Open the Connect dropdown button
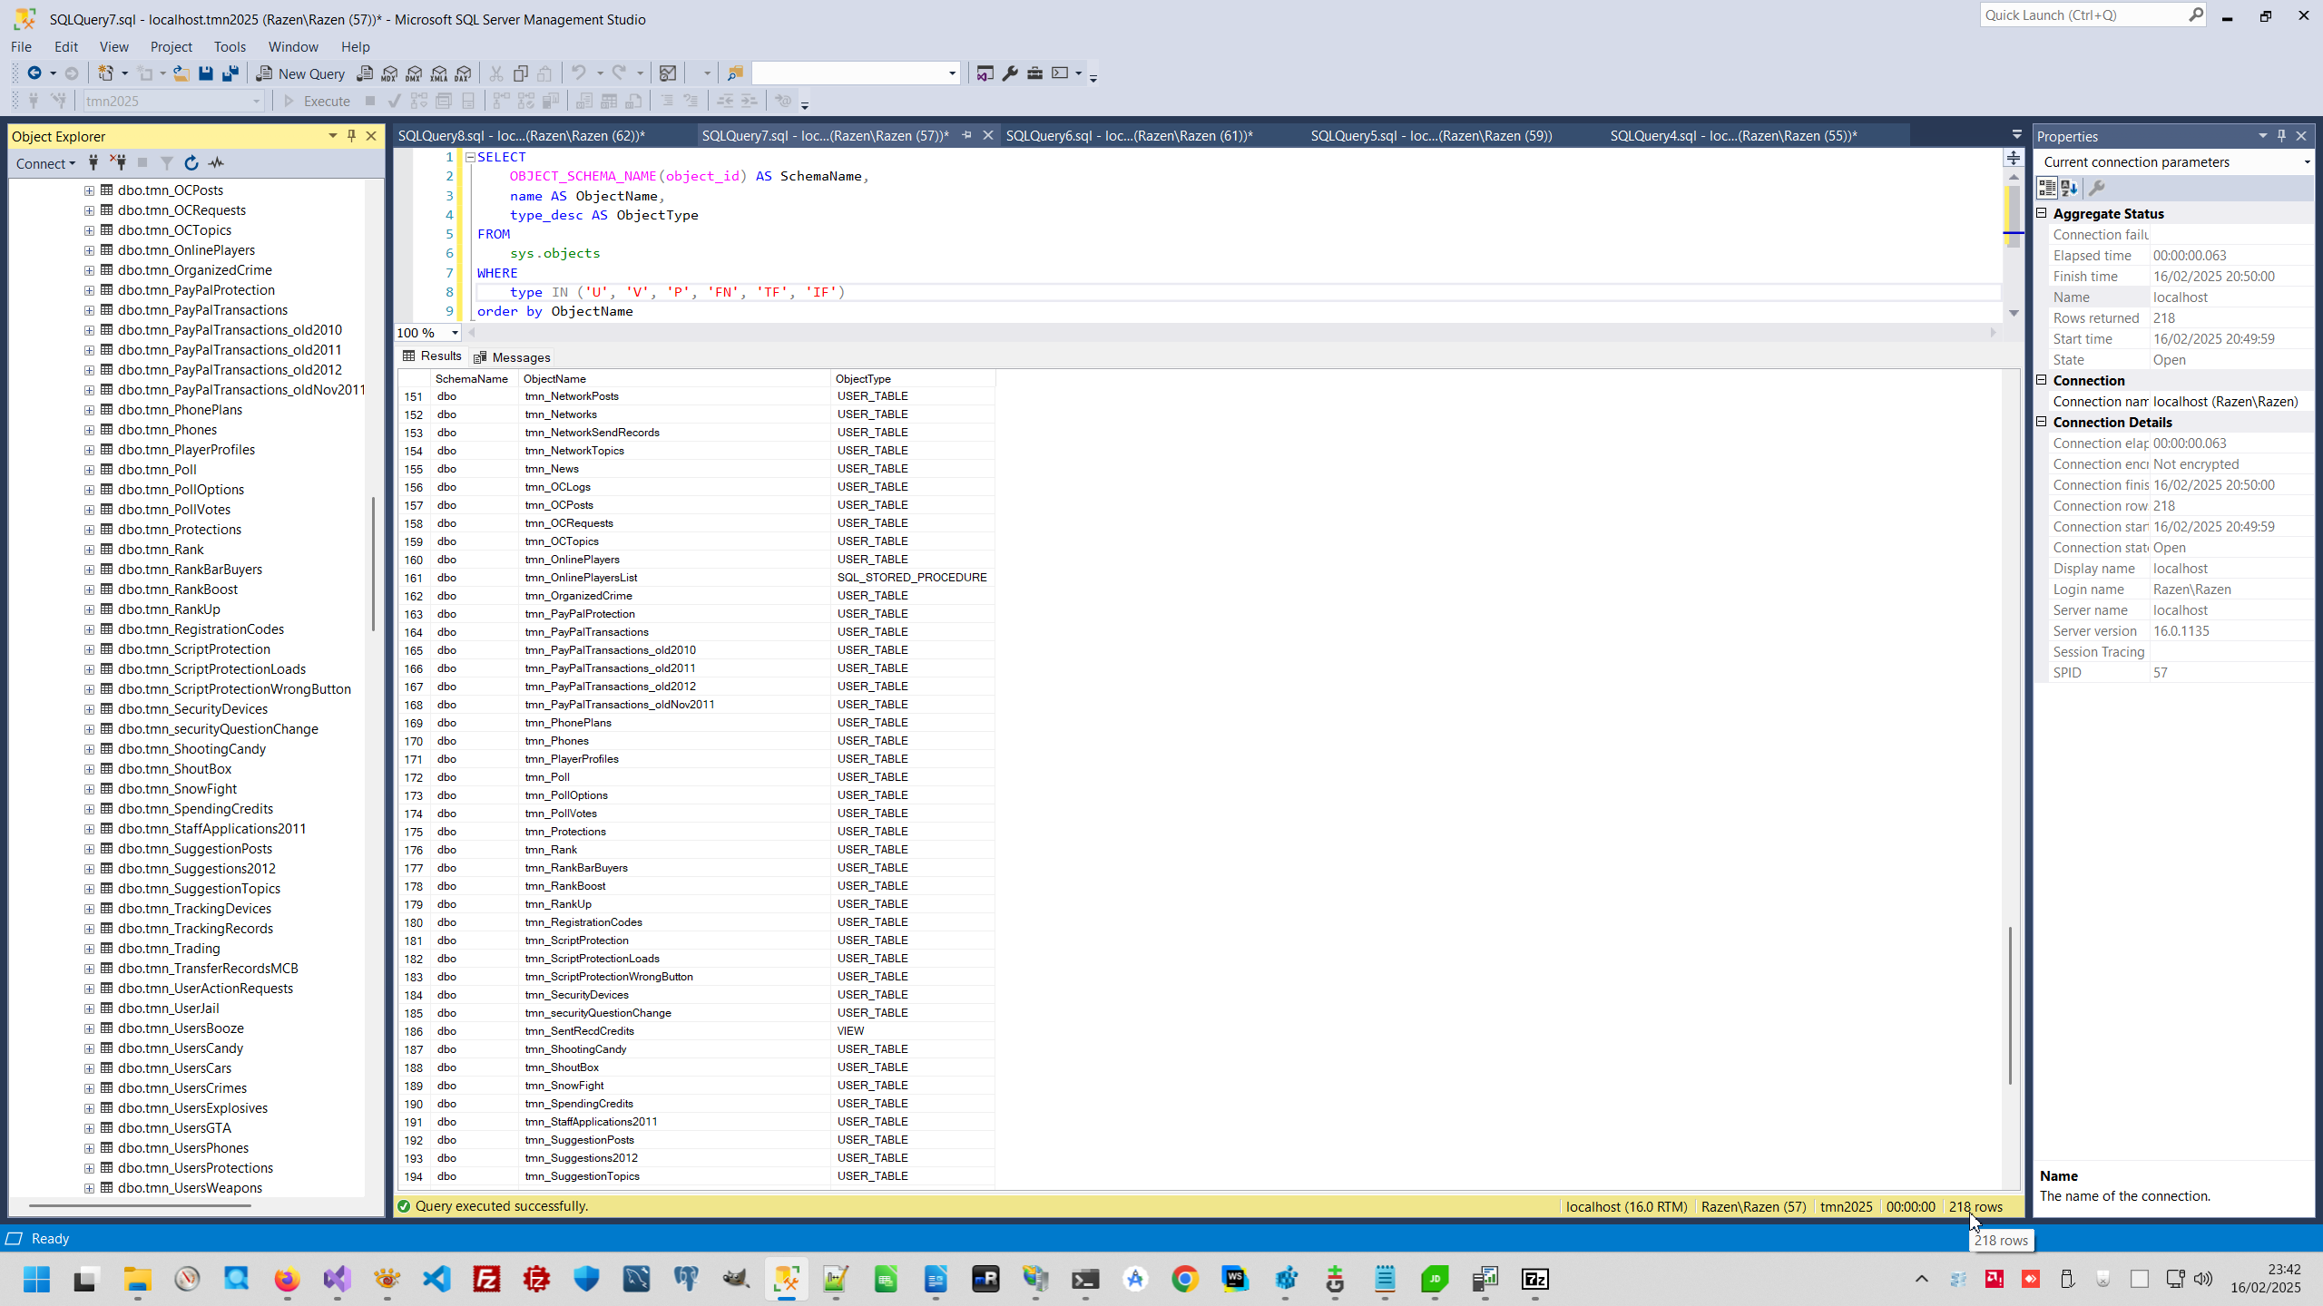 45,163
